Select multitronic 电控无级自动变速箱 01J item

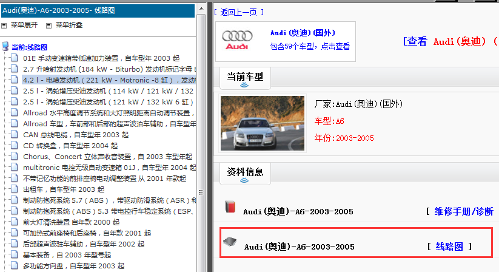109,168
